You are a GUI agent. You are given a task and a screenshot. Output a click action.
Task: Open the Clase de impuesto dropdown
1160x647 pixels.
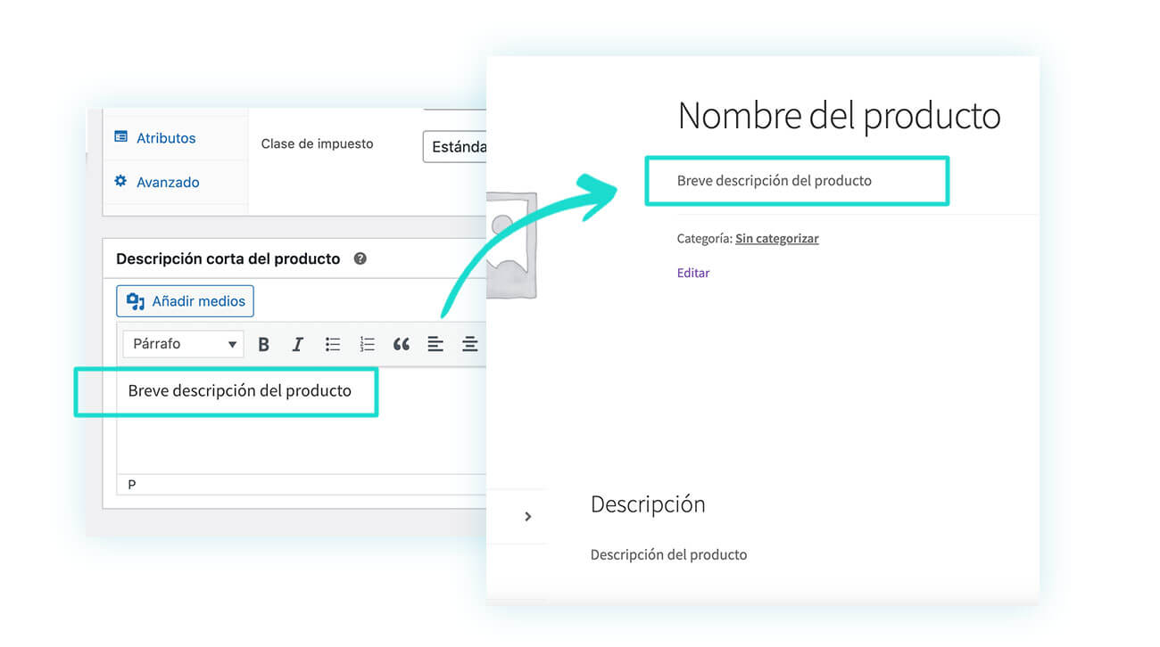[455, 146]
